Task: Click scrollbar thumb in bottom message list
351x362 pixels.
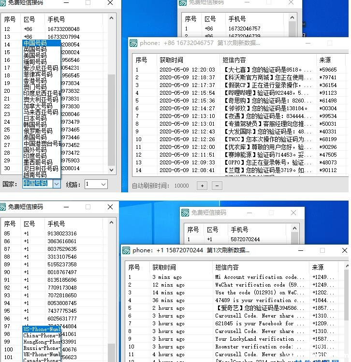Action: 346,295
